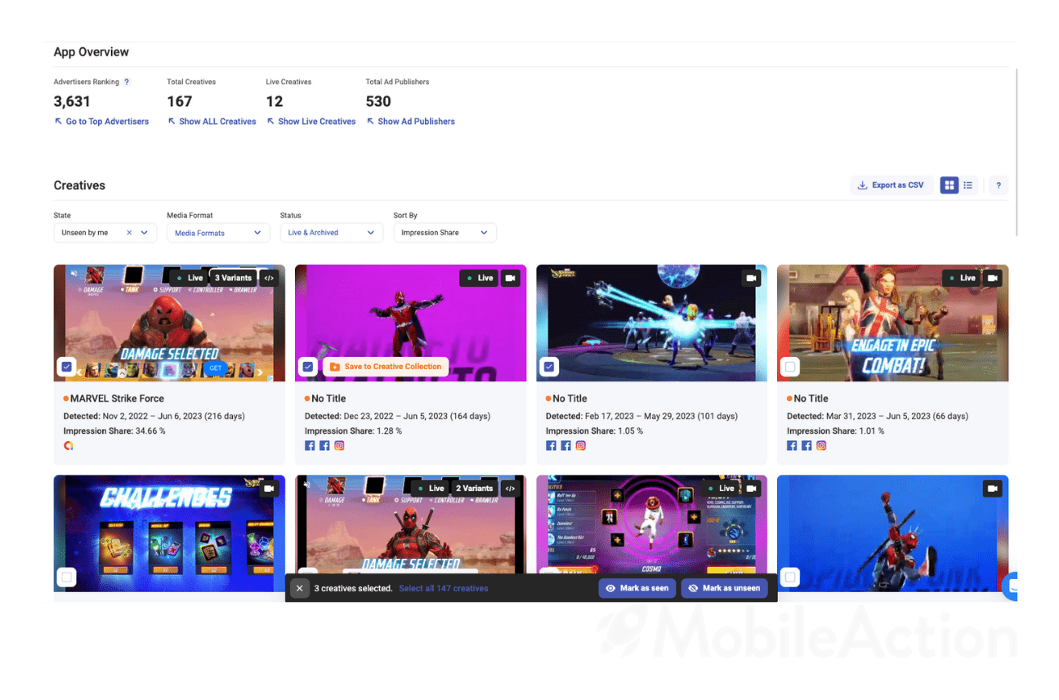The height and width of the screenshot is (700, 1059).
Task: Open the Media Formats dropdown
Action: [x=218, y=233]
